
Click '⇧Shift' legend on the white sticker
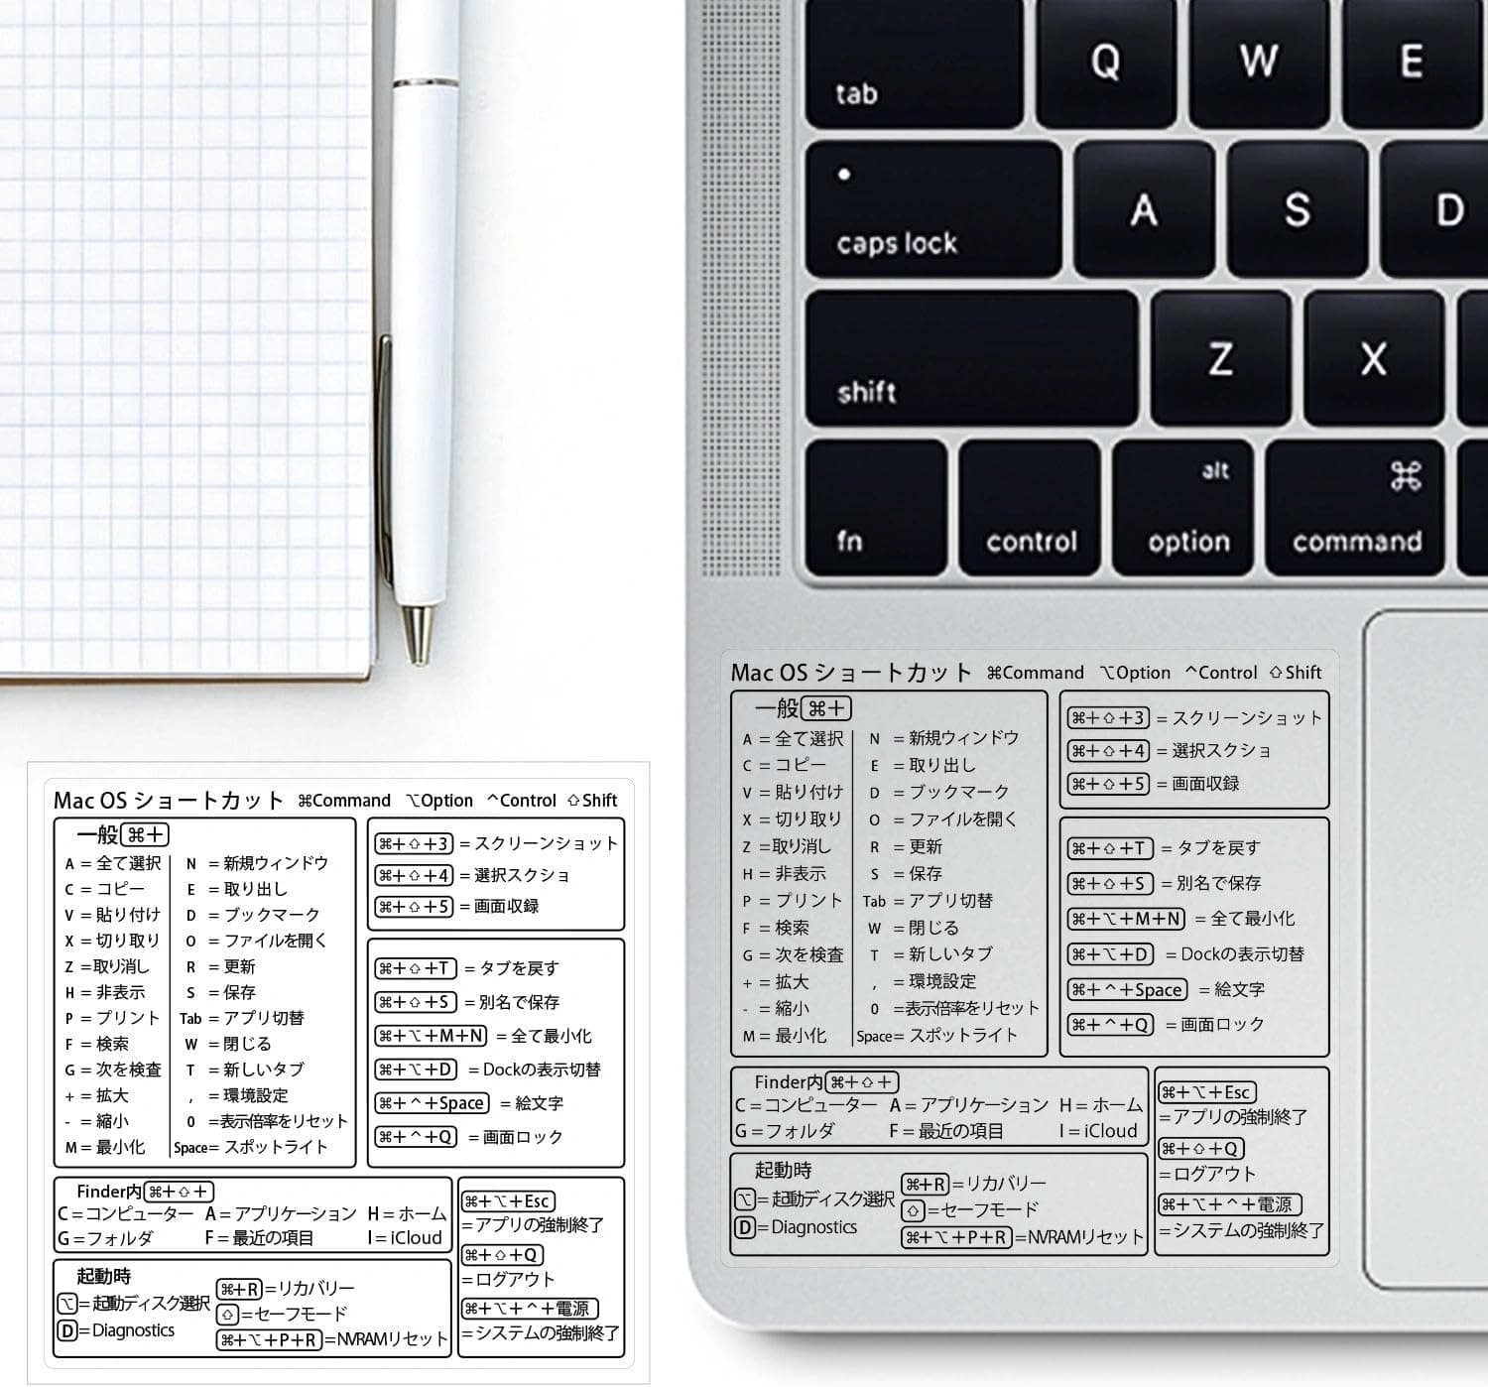pos(593,801)
